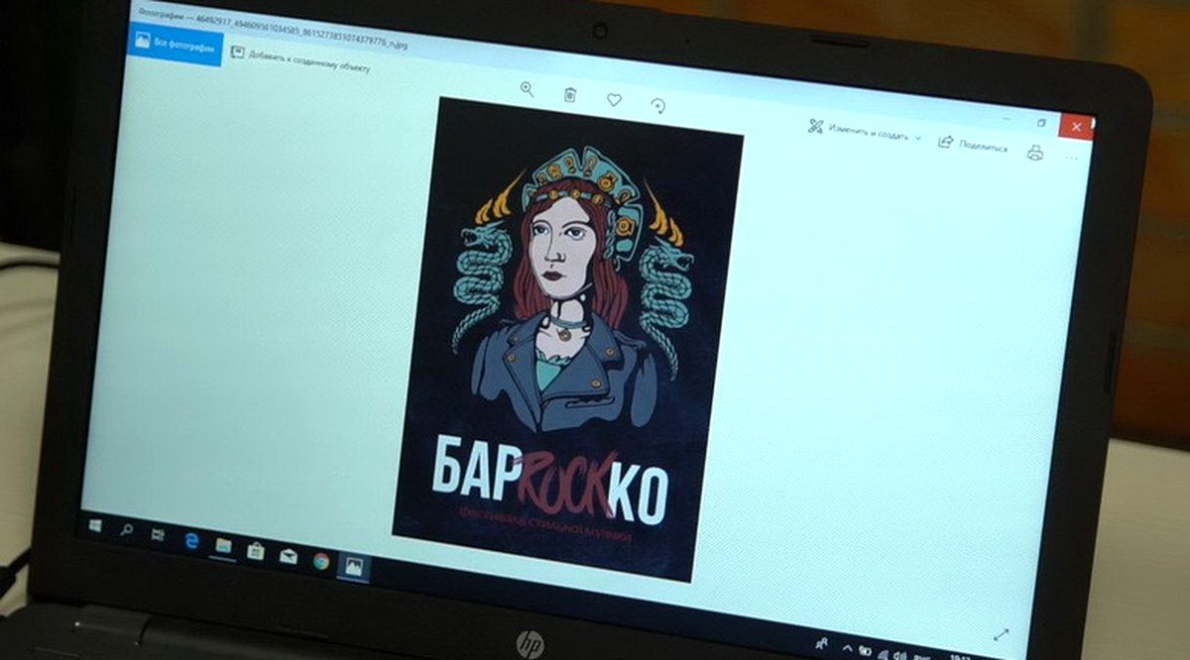
Task: Open File Explorer from the taskbar
Action: [x=222, y=545]
